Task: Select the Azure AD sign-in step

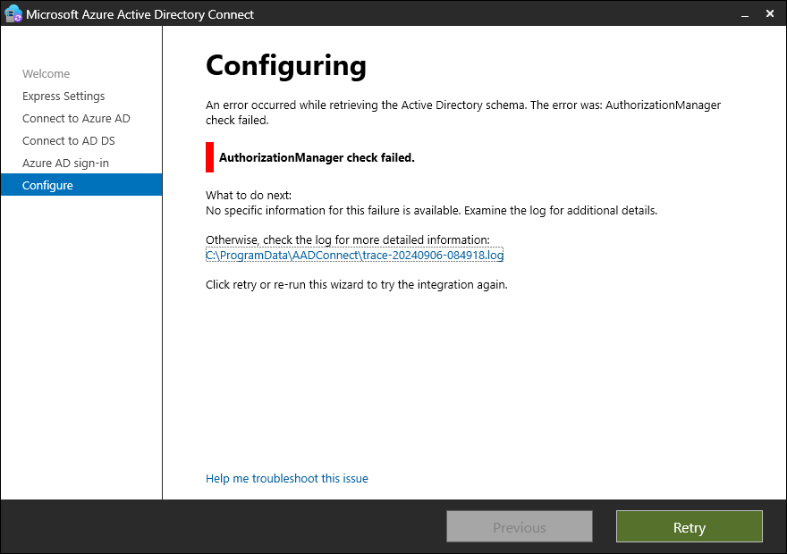Action: pyautogui.click(x=67, y=163)
